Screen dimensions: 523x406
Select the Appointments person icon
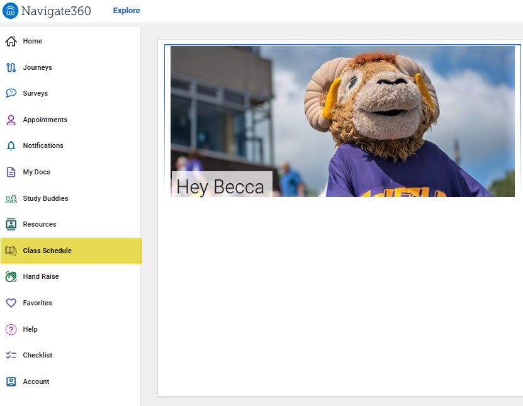(x=11, y=120)
